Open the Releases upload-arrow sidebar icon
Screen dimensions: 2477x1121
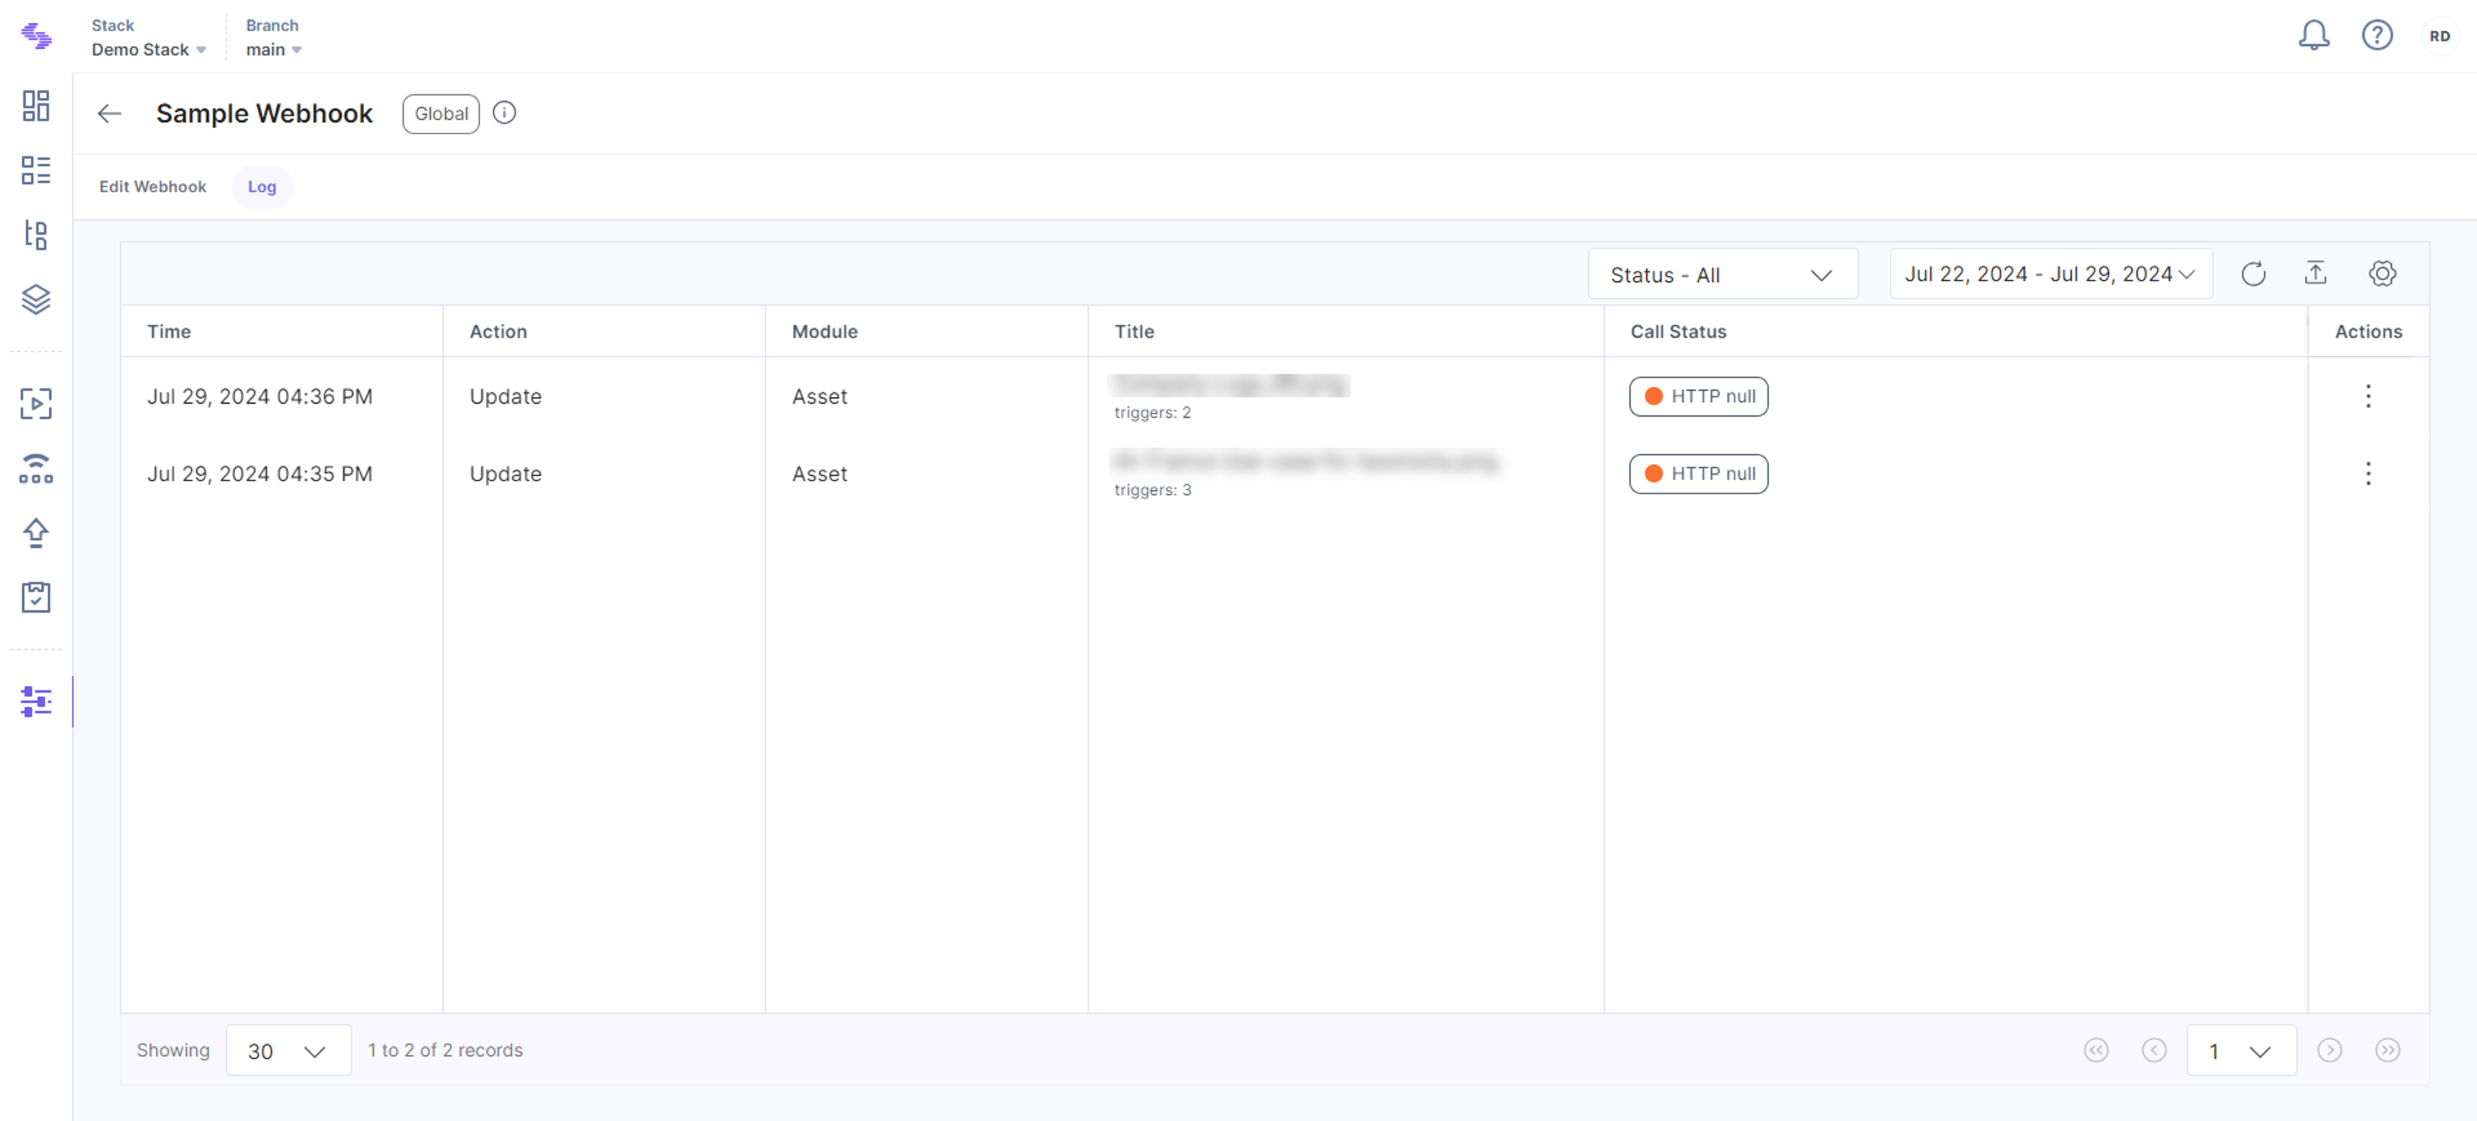click(x=35, y=533)
